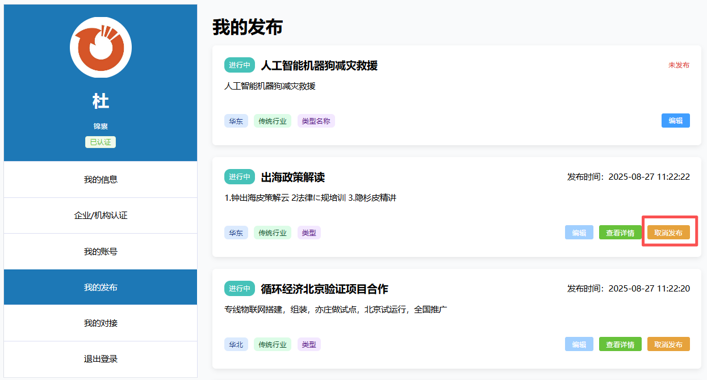Cancel publishing of 出海政策解读
707x380 pixels.
668,233
